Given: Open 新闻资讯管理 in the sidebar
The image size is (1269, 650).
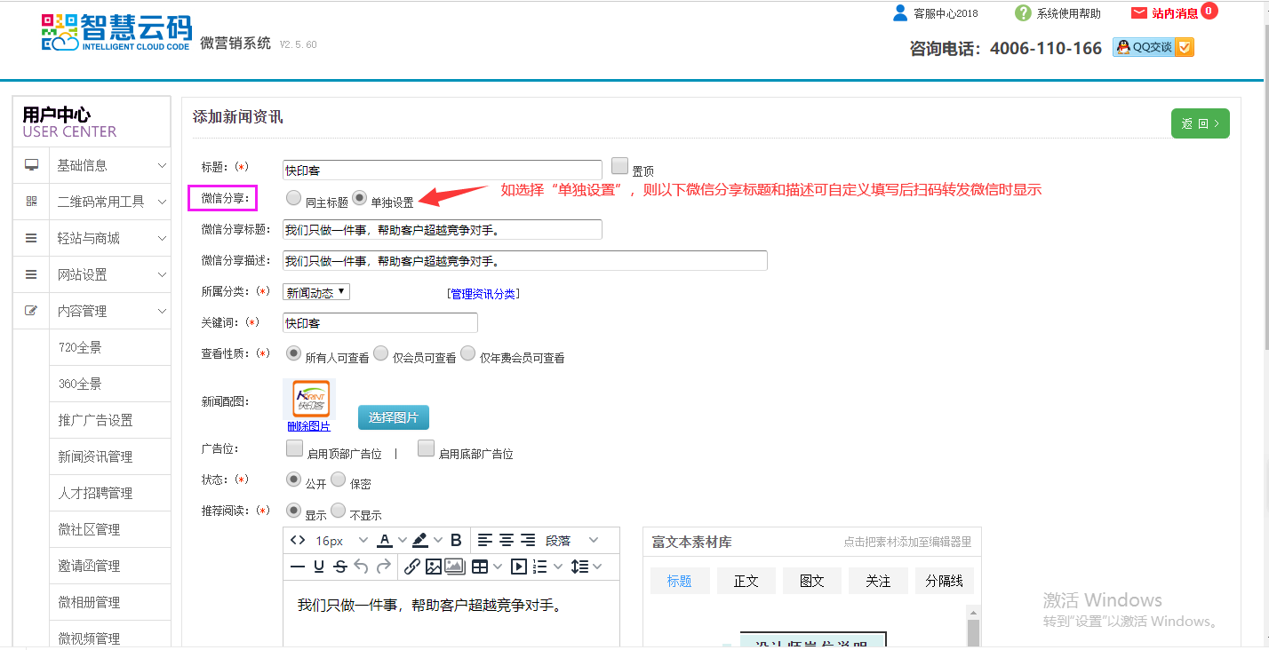Looking at the screenshot, I should (x=95, y=456).
